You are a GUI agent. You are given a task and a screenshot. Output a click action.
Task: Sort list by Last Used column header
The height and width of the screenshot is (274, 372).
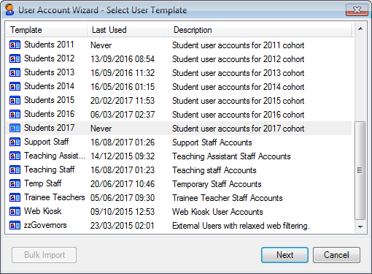(128, 30)
